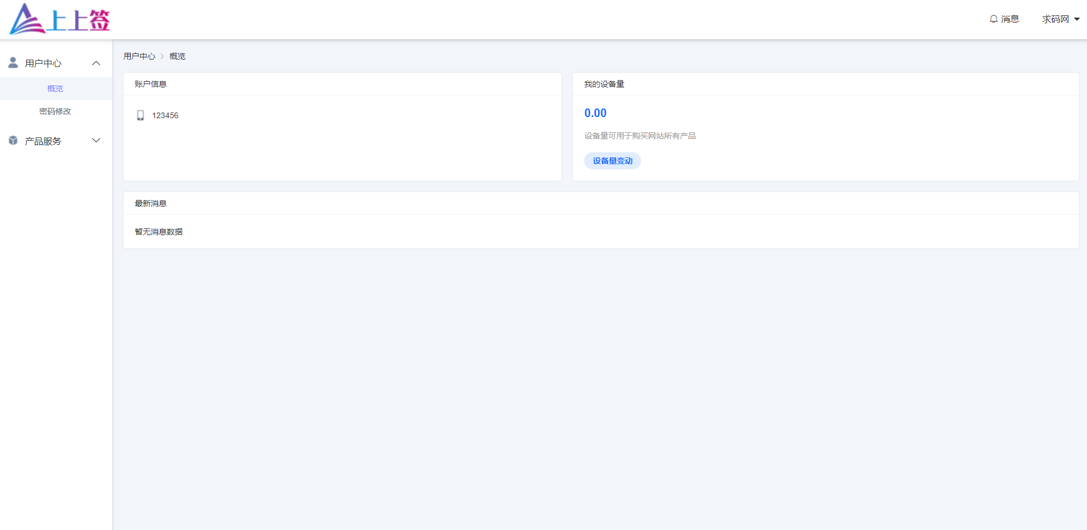Click the 上上签 logo

(60, 19)
